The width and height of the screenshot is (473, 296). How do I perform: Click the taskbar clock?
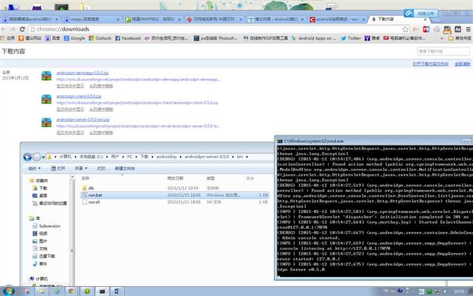click(x=459, y=291)
